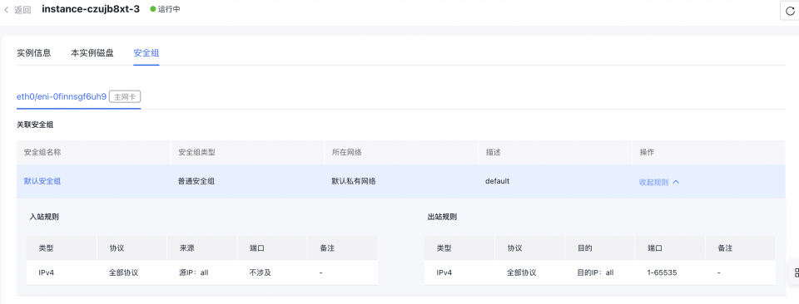Select the 安全组 tab
This screenshot has height=304, width=799.
146,53
